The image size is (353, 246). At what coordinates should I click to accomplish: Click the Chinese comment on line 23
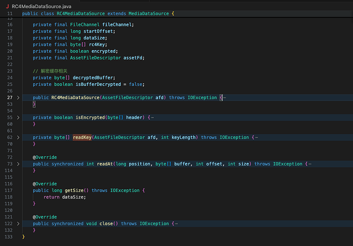pyautogui.click(x=53, y=71)
